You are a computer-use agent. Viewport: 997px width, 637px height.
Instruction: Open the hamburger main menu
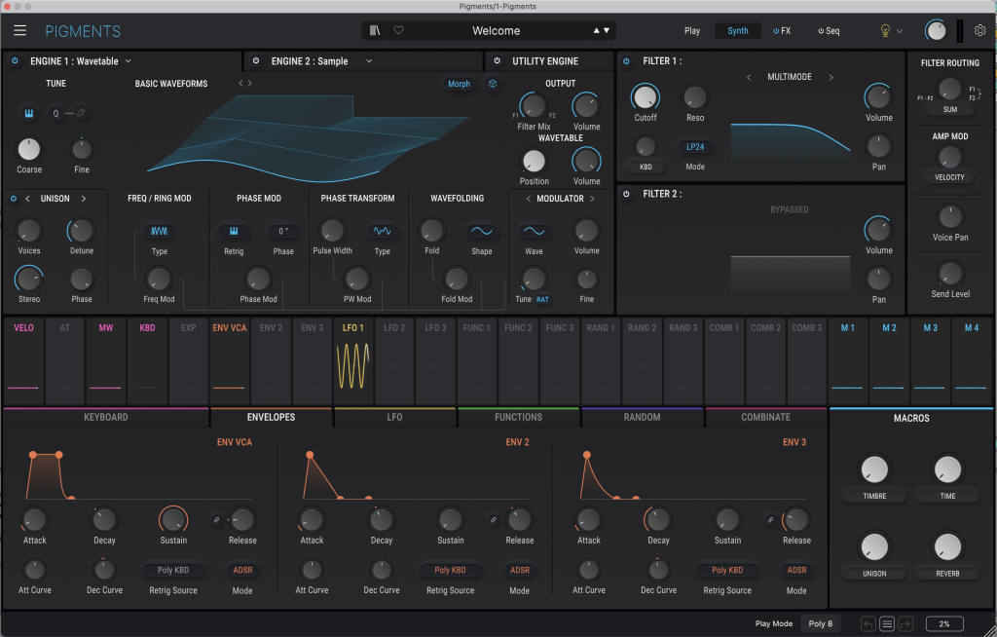20,31
